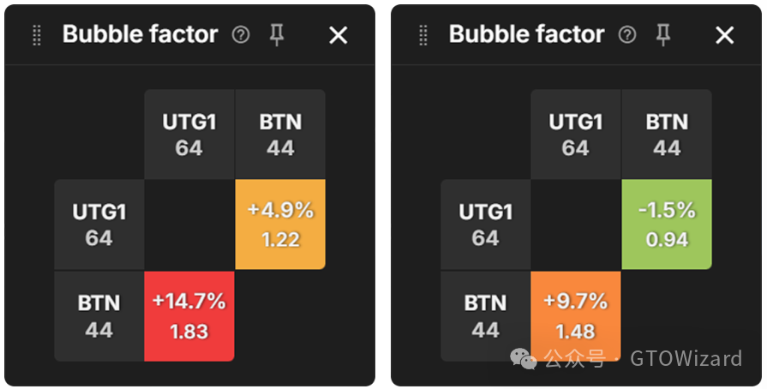Click UTG1 64 column header in right panel
The width and height of the screenshot is (767, 389).
tap(575, 135)
